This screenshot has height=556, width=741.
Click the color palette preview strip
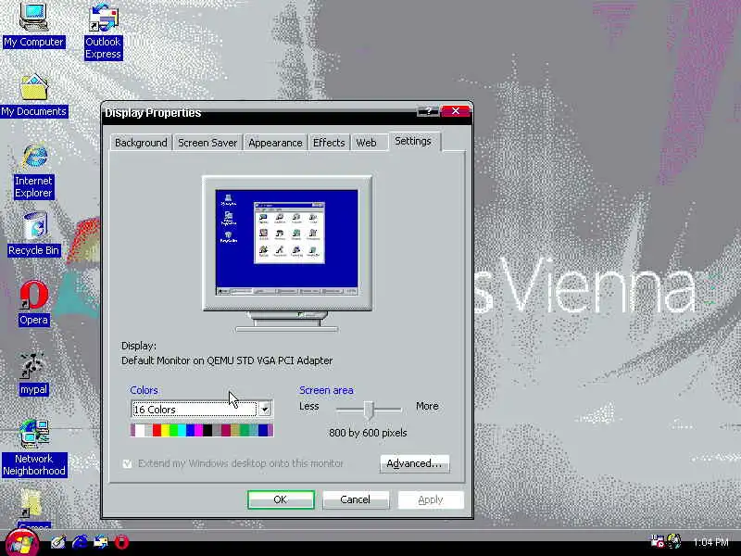pyautogui.click(x=202, y=430)
